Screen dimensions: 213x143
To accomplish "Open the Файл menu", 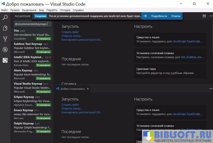I will pos(4,10).
